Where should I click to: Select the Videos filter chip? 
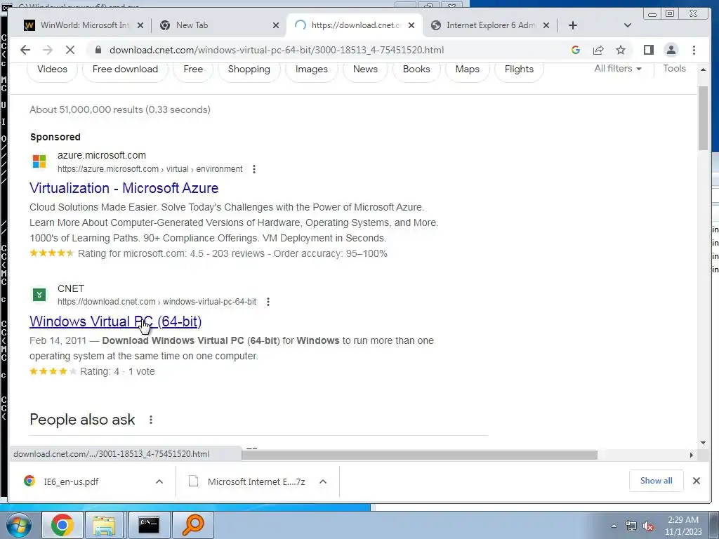[x=52, y=69]
